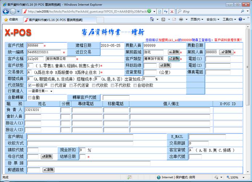The image size is (252, 182).
Task: Uncheck the 一般客戶 checkbox
Action: [x=30, y=85]
